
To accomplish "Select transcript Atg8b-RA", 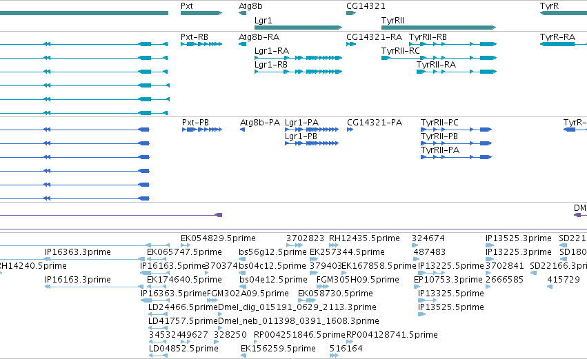I will pos(259,37).
